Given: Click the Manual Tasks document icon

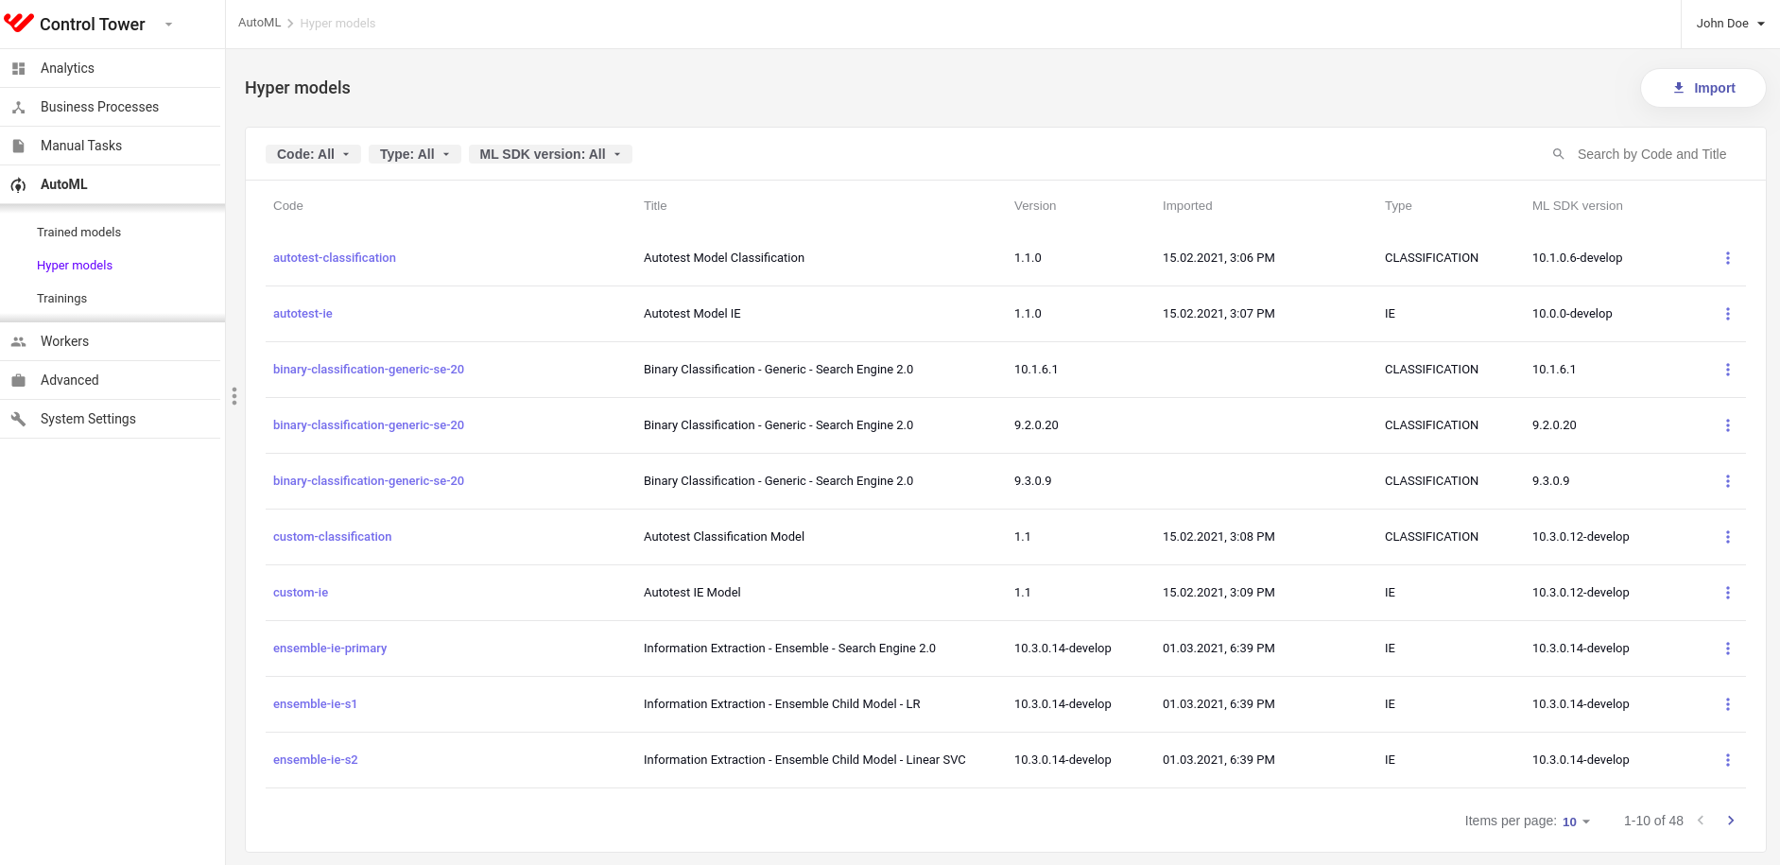Looking at the screenshot, I should click(18, 146).
